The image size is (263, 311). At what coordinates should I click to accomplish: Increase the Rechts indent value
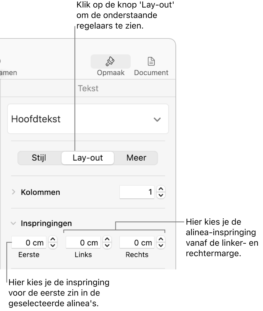[161, 240]
